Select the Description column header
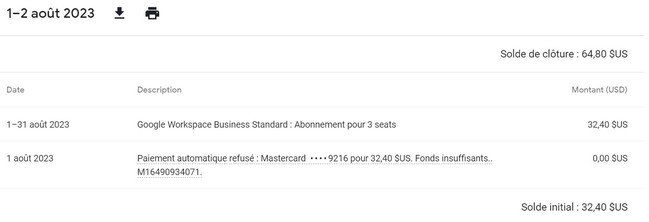This screenshot has height=222, width=649. (159, 90)
